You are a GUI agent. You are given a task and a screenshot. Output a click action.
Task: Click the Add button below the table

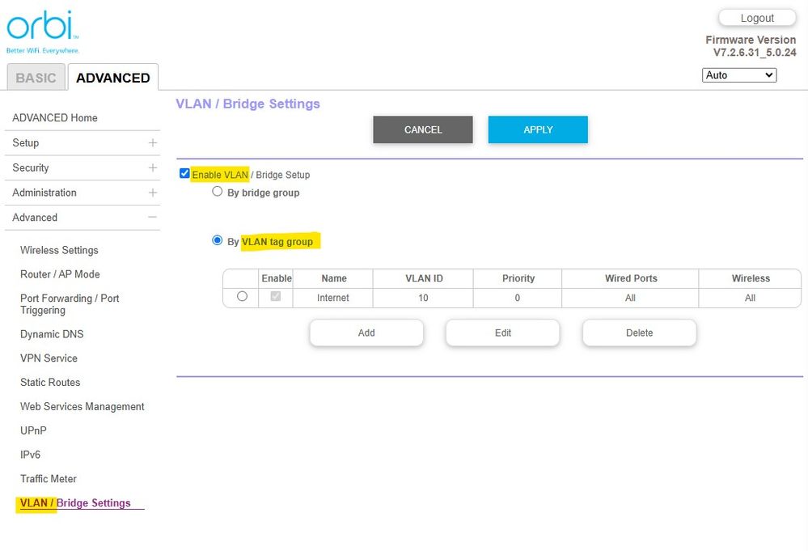click(366, 333)
